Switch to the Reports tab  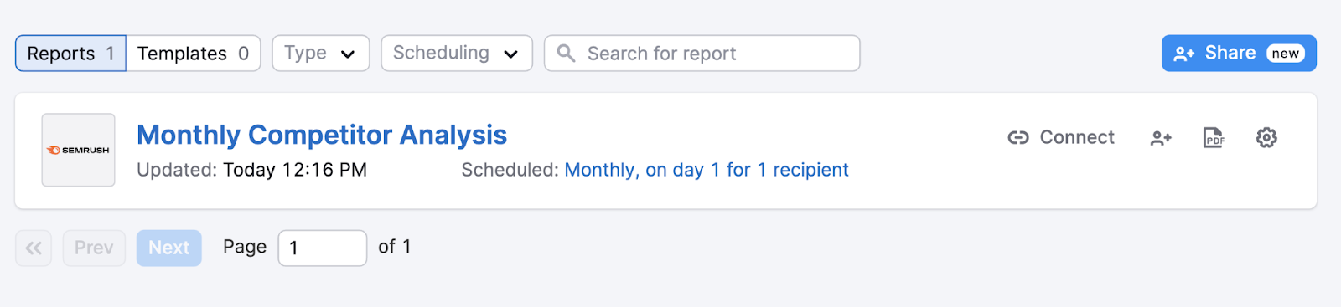pyautogui.click(x=70, y=53)
